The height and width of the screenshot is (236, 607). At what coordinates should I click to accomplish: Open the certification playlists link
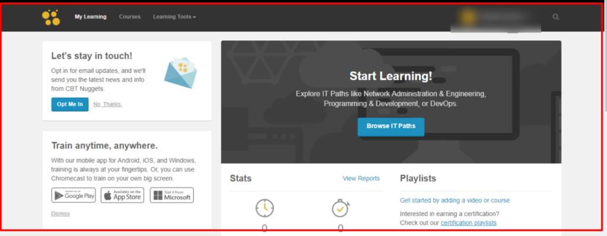(x=468, y=223)
